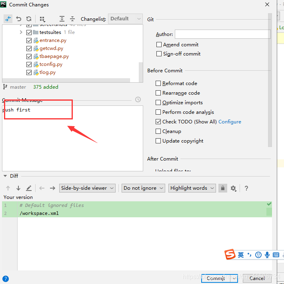The height and width of the screenshot is (284, 284).
Task: Close the Commit Changes dialog
Action: 267,4
